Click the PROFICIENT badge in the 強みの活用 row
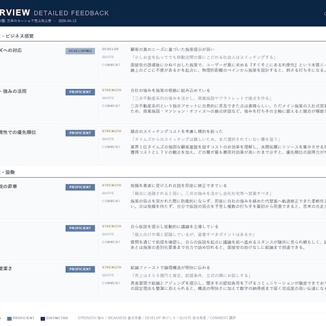This screenshot has width=326, height=326. pyautogui.click(x=80, y=92)
